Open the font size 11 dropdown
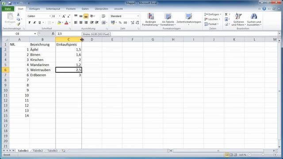This screenshot has height=159, width=283. (60, 16)
